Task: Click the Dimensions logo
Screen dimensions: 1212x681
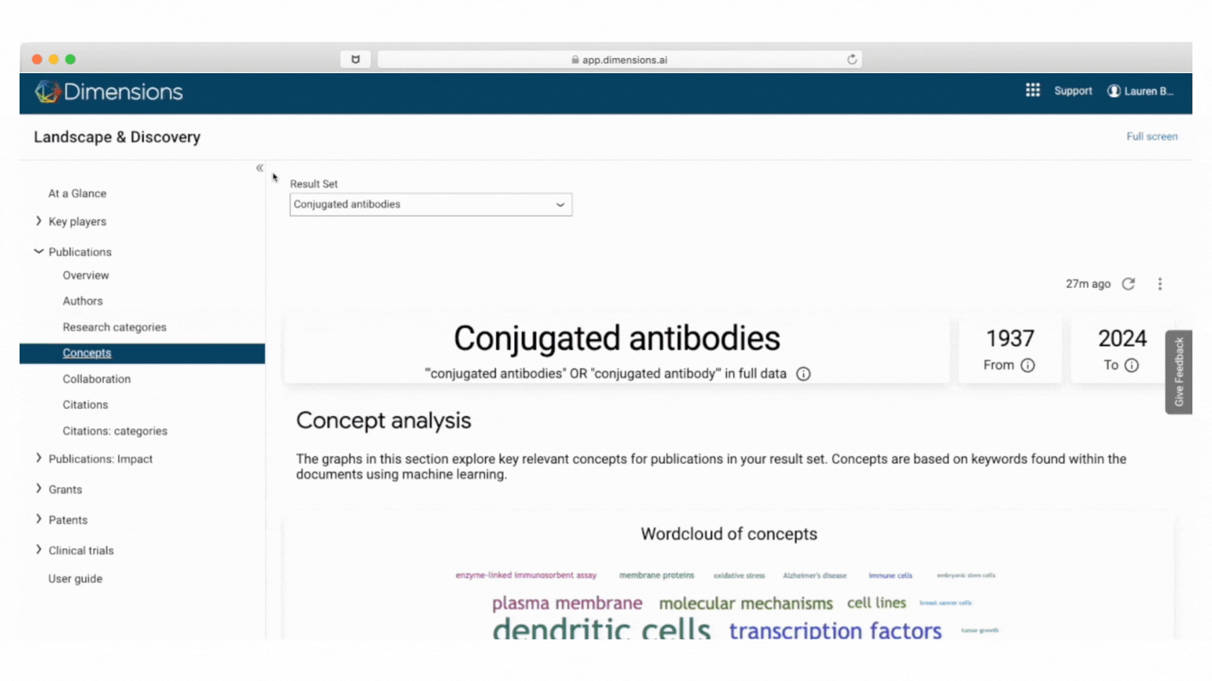Action: pyautogui.click(x=109, y=92)
